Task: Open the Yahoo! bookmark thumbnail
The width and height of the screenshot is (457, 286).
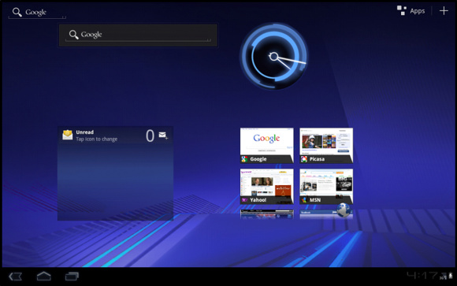Action: pos(266,186)
